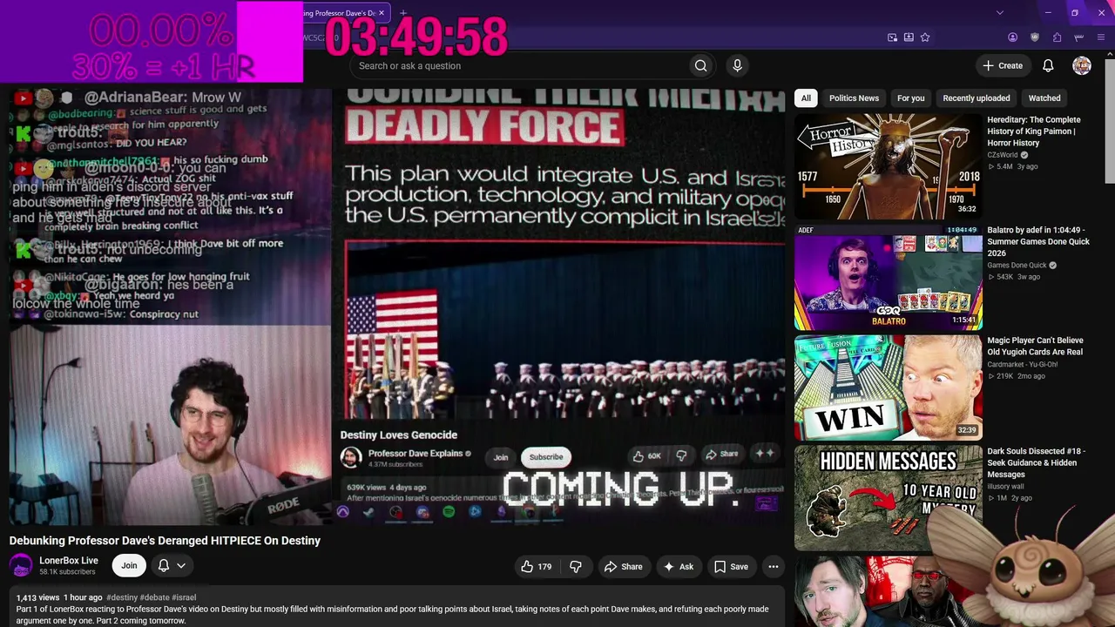Click the video title Debunking Professor Dave's
This screenshot has height=627, width=1115.
click(165, 541)
